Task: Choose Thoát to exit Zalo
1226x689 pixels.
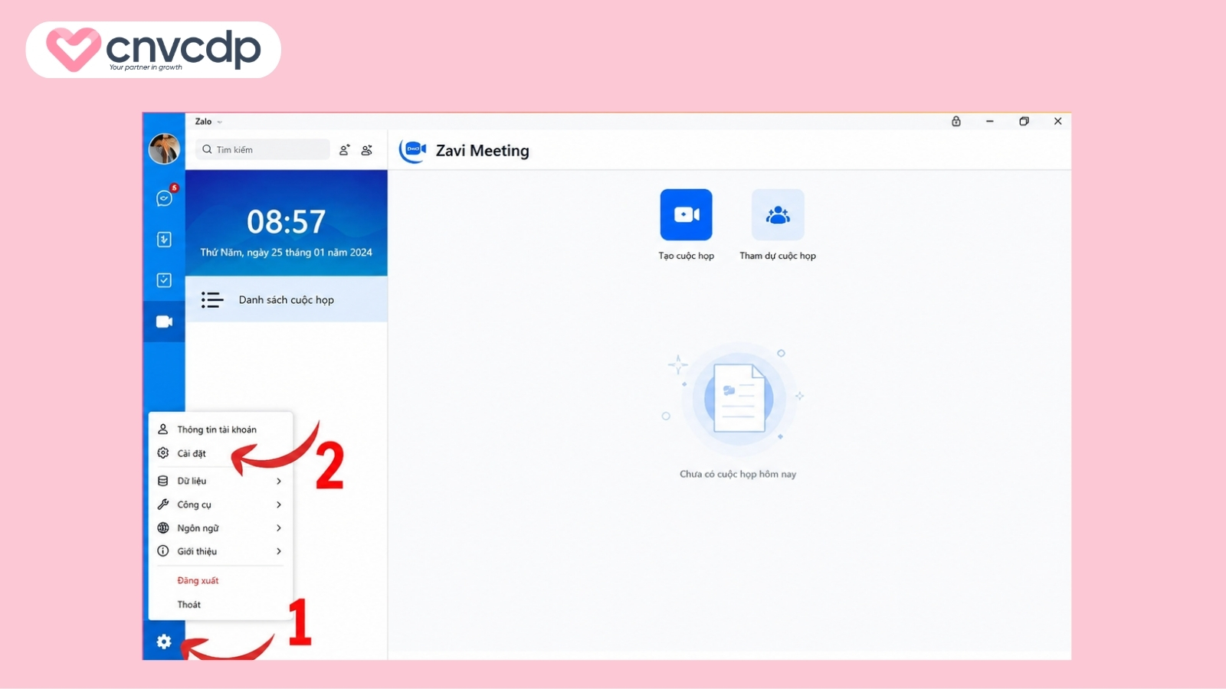Action: pyautogui.click(x=221, y=605)
